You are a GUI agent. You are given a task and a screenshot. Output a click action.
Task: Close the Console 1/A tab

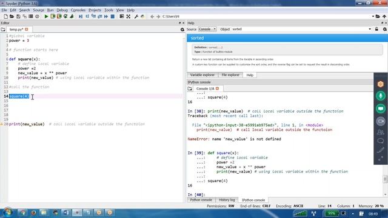tap(217, 88)
